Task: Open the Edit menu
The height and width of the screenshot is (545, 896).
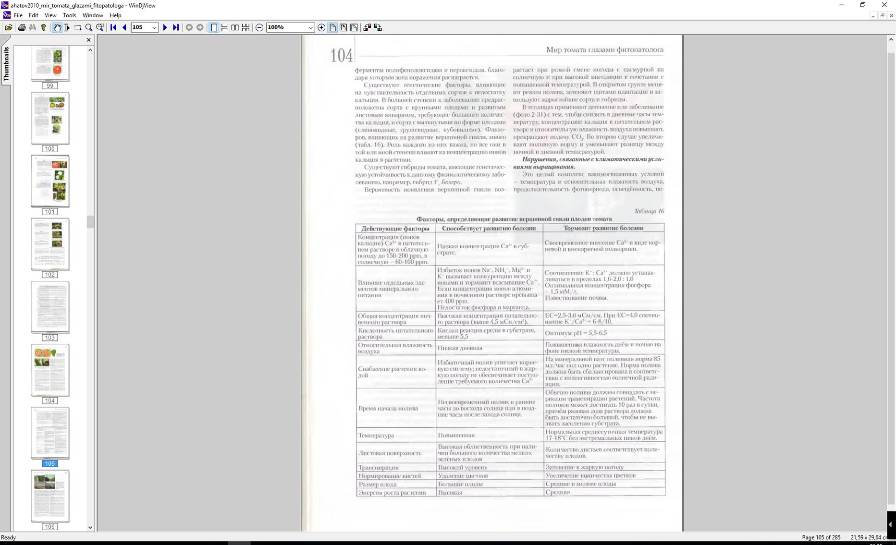Action: point(34,15)
